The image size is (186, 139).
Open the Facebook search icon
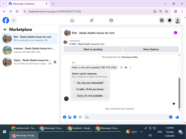pos(14,20)
